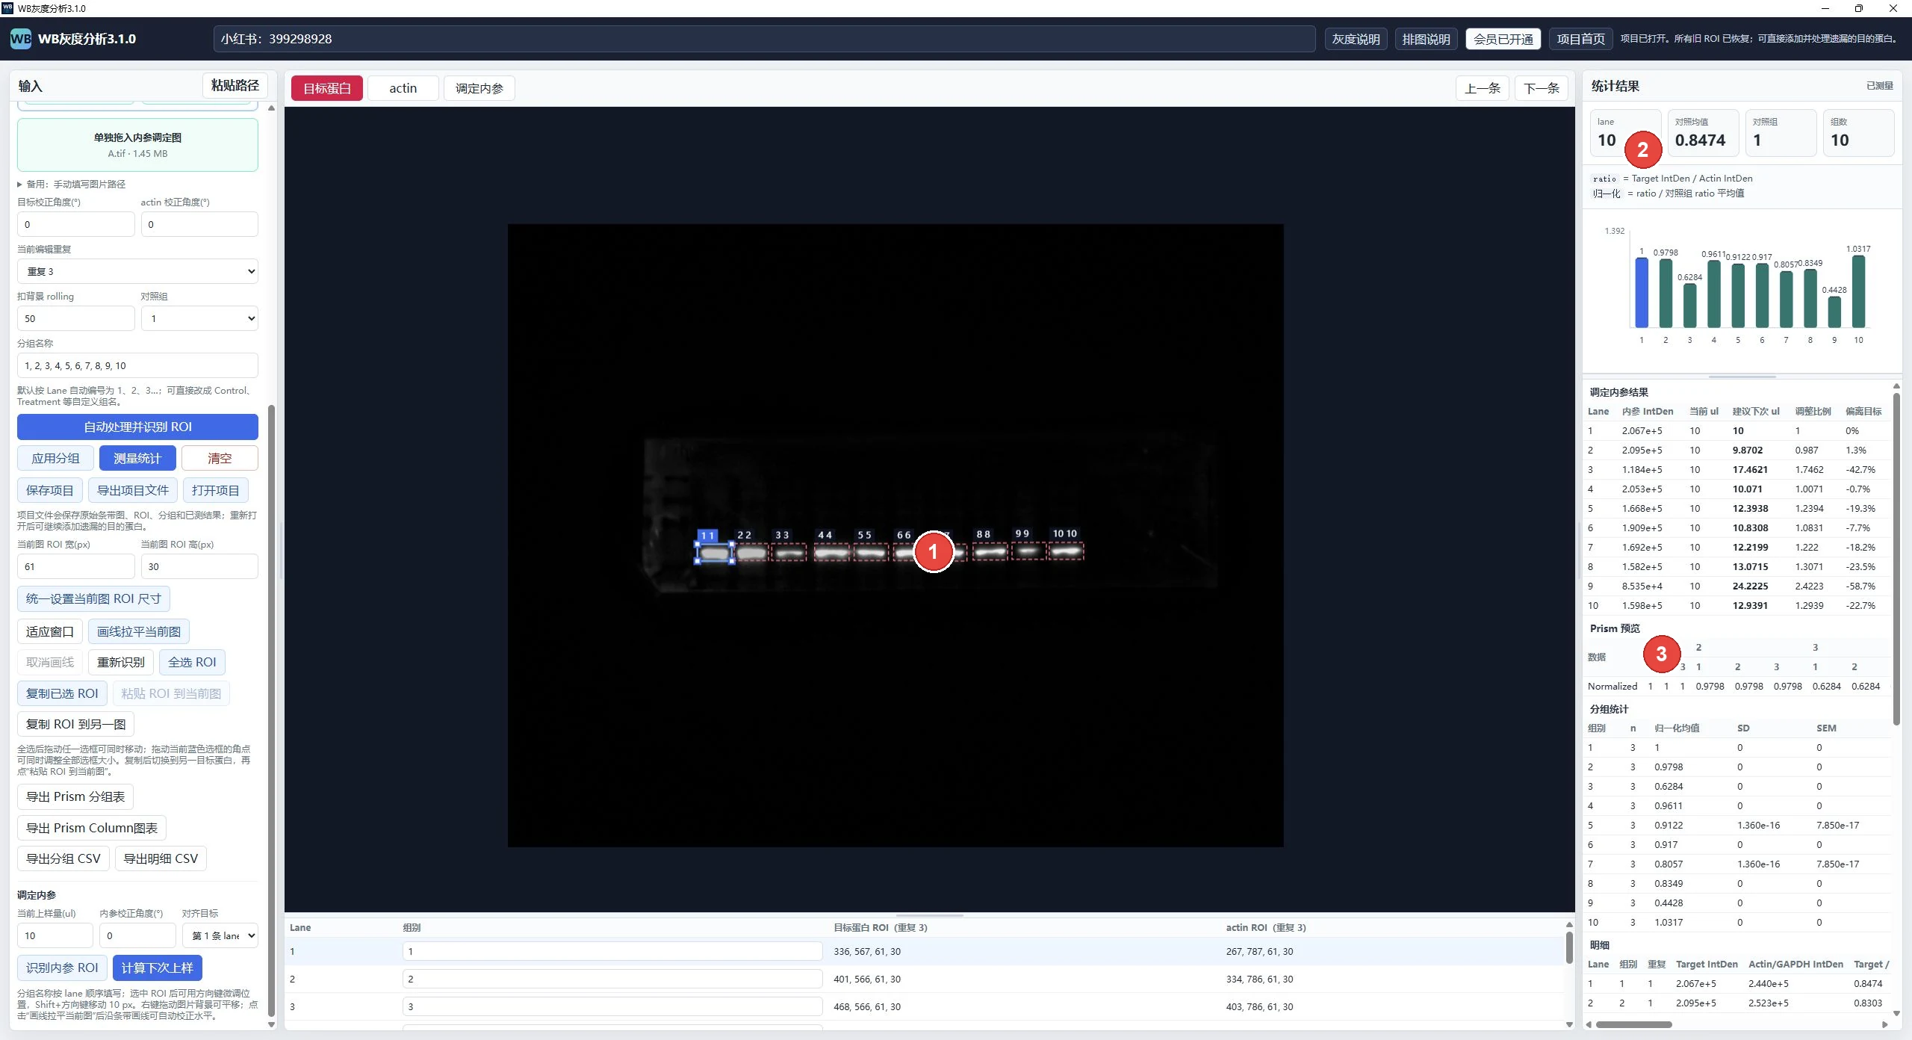Select the ROI box labeled 10 10

[x=1066, y=551]
